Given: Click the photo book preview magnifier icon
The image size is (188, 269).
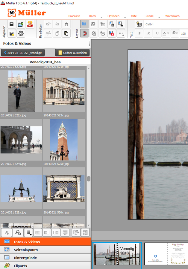Looking at the screenshot, I should (x=76, y=233).
